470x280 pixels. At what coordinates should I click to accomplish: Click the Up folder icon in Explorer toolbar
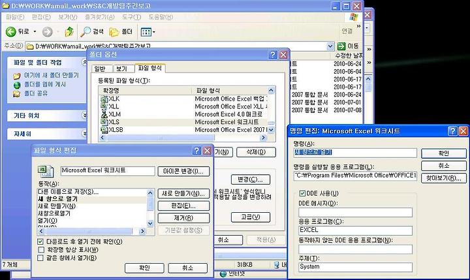[69, 31]
